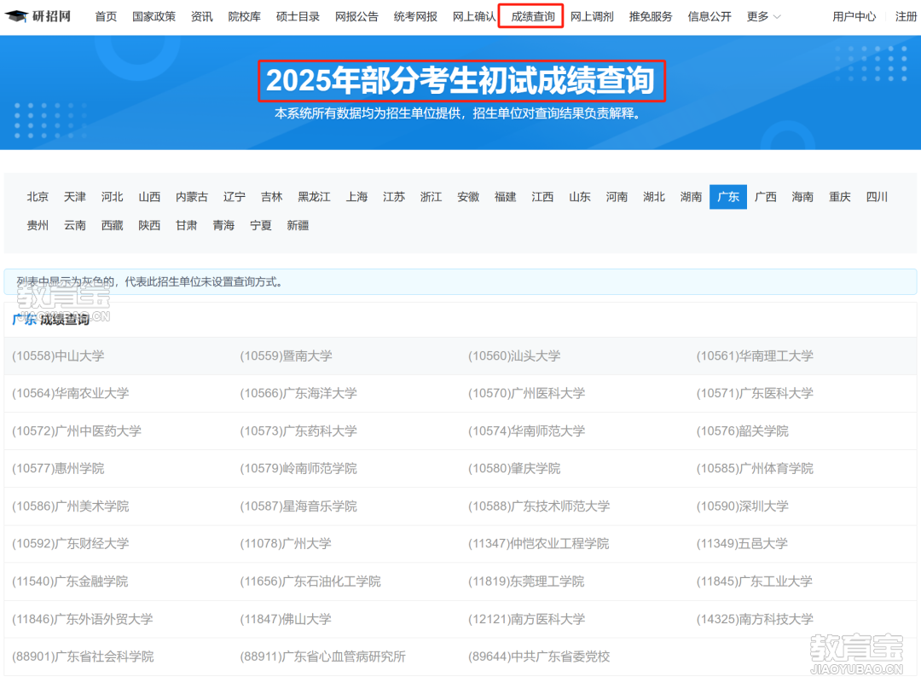The image size is (921, 694).
Task: Select the 山西 province tab
Action: (149, 197)
